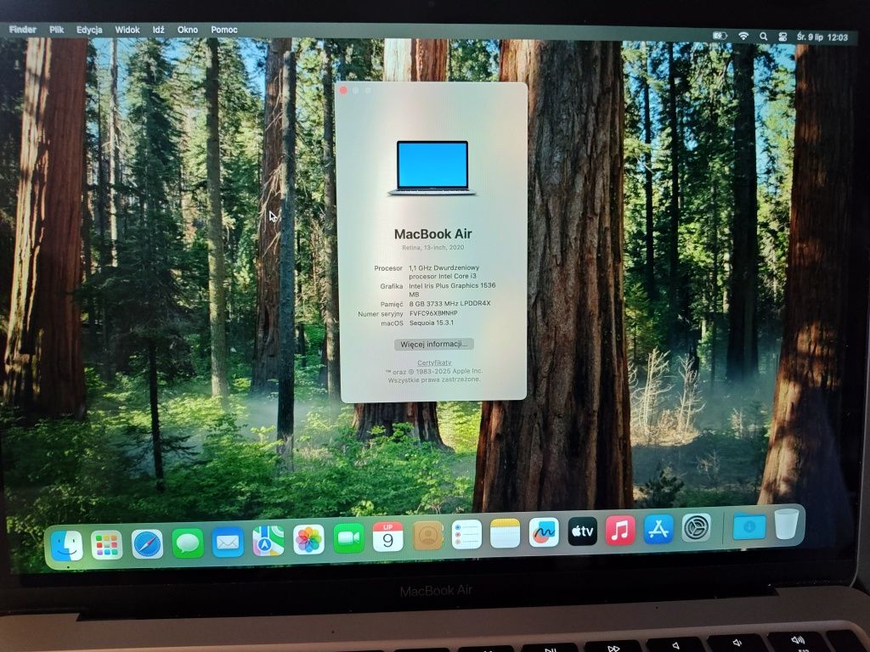This screenshot has height=652, width=870.
Task: Open Contacts app in the Dock
Action: point(428,536)
